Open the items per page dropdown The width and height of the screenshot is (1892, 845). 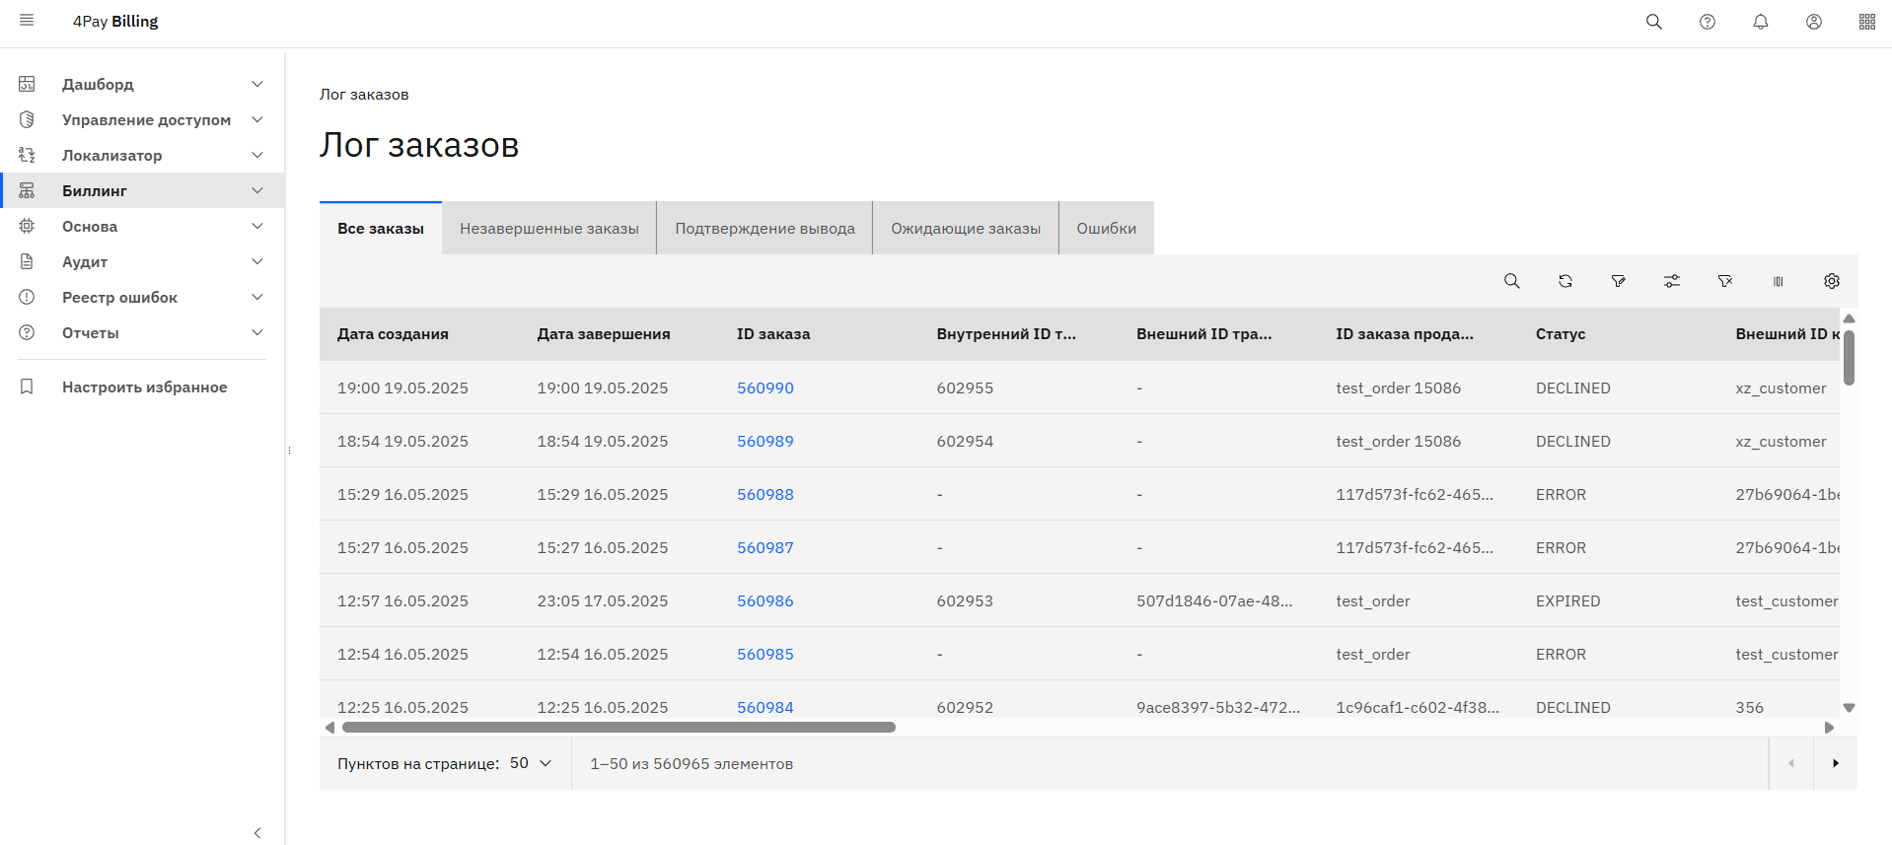tap(531, 763)
